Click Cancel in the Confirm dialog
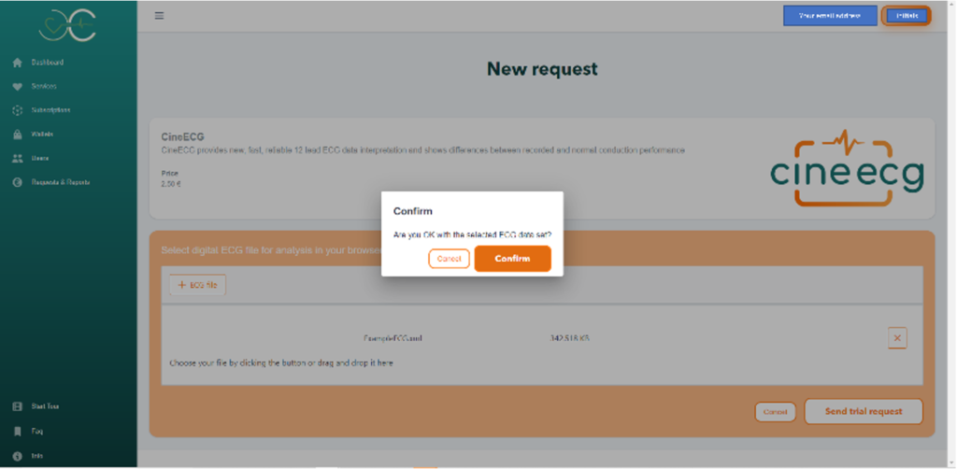Image resolution: width=957 pixels, height=469 pixels. pos(450,259)
